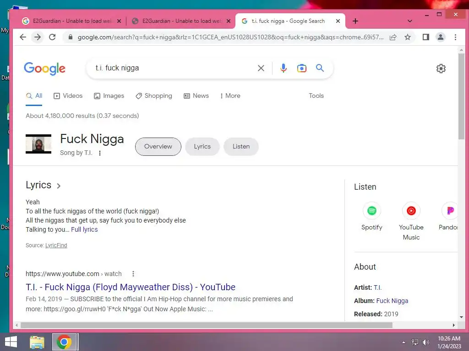The width and height of the screenshot is (469, 351).
Task: Click the Chrome address bar
Action: 230,37
